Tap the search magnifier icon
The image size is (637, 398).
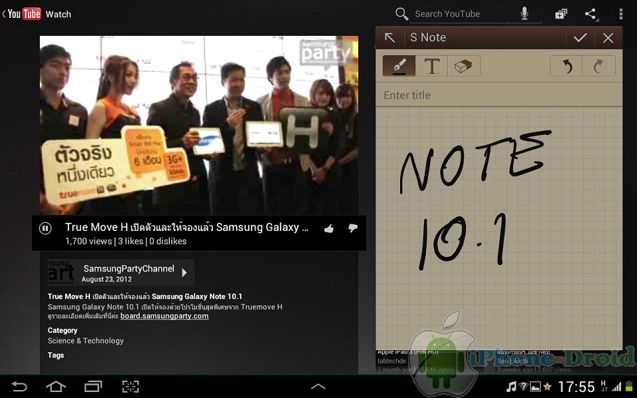coord(401,14)
